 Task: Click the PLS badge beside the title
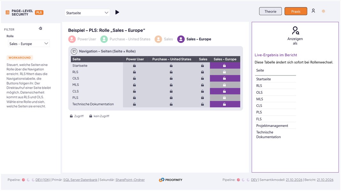click(x=39, y=13)
